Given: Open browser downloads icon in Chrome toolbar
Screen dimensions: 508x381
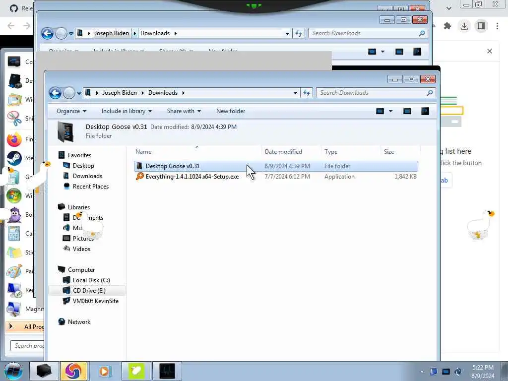Looking at the screenshot, I should tap(464, 26).
